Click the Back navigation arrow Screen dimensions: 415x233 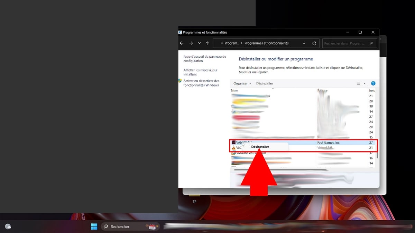(182, 43)
